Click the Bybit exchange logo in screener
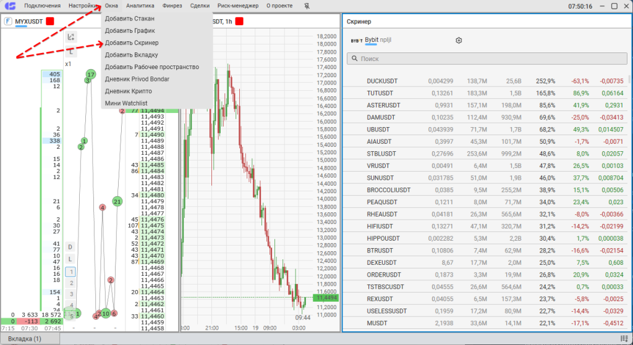This screenshot has width=633, height=345. [356, 41]
